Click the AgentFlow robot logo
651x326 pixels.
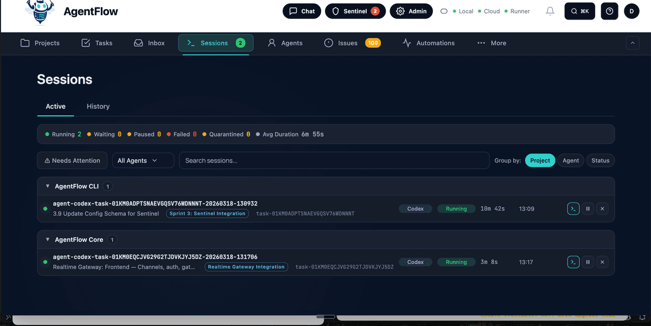[x=40, y=12]
